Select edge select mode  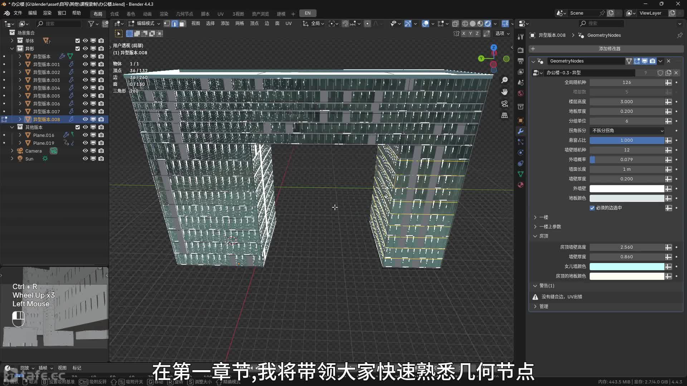point(175,24)
